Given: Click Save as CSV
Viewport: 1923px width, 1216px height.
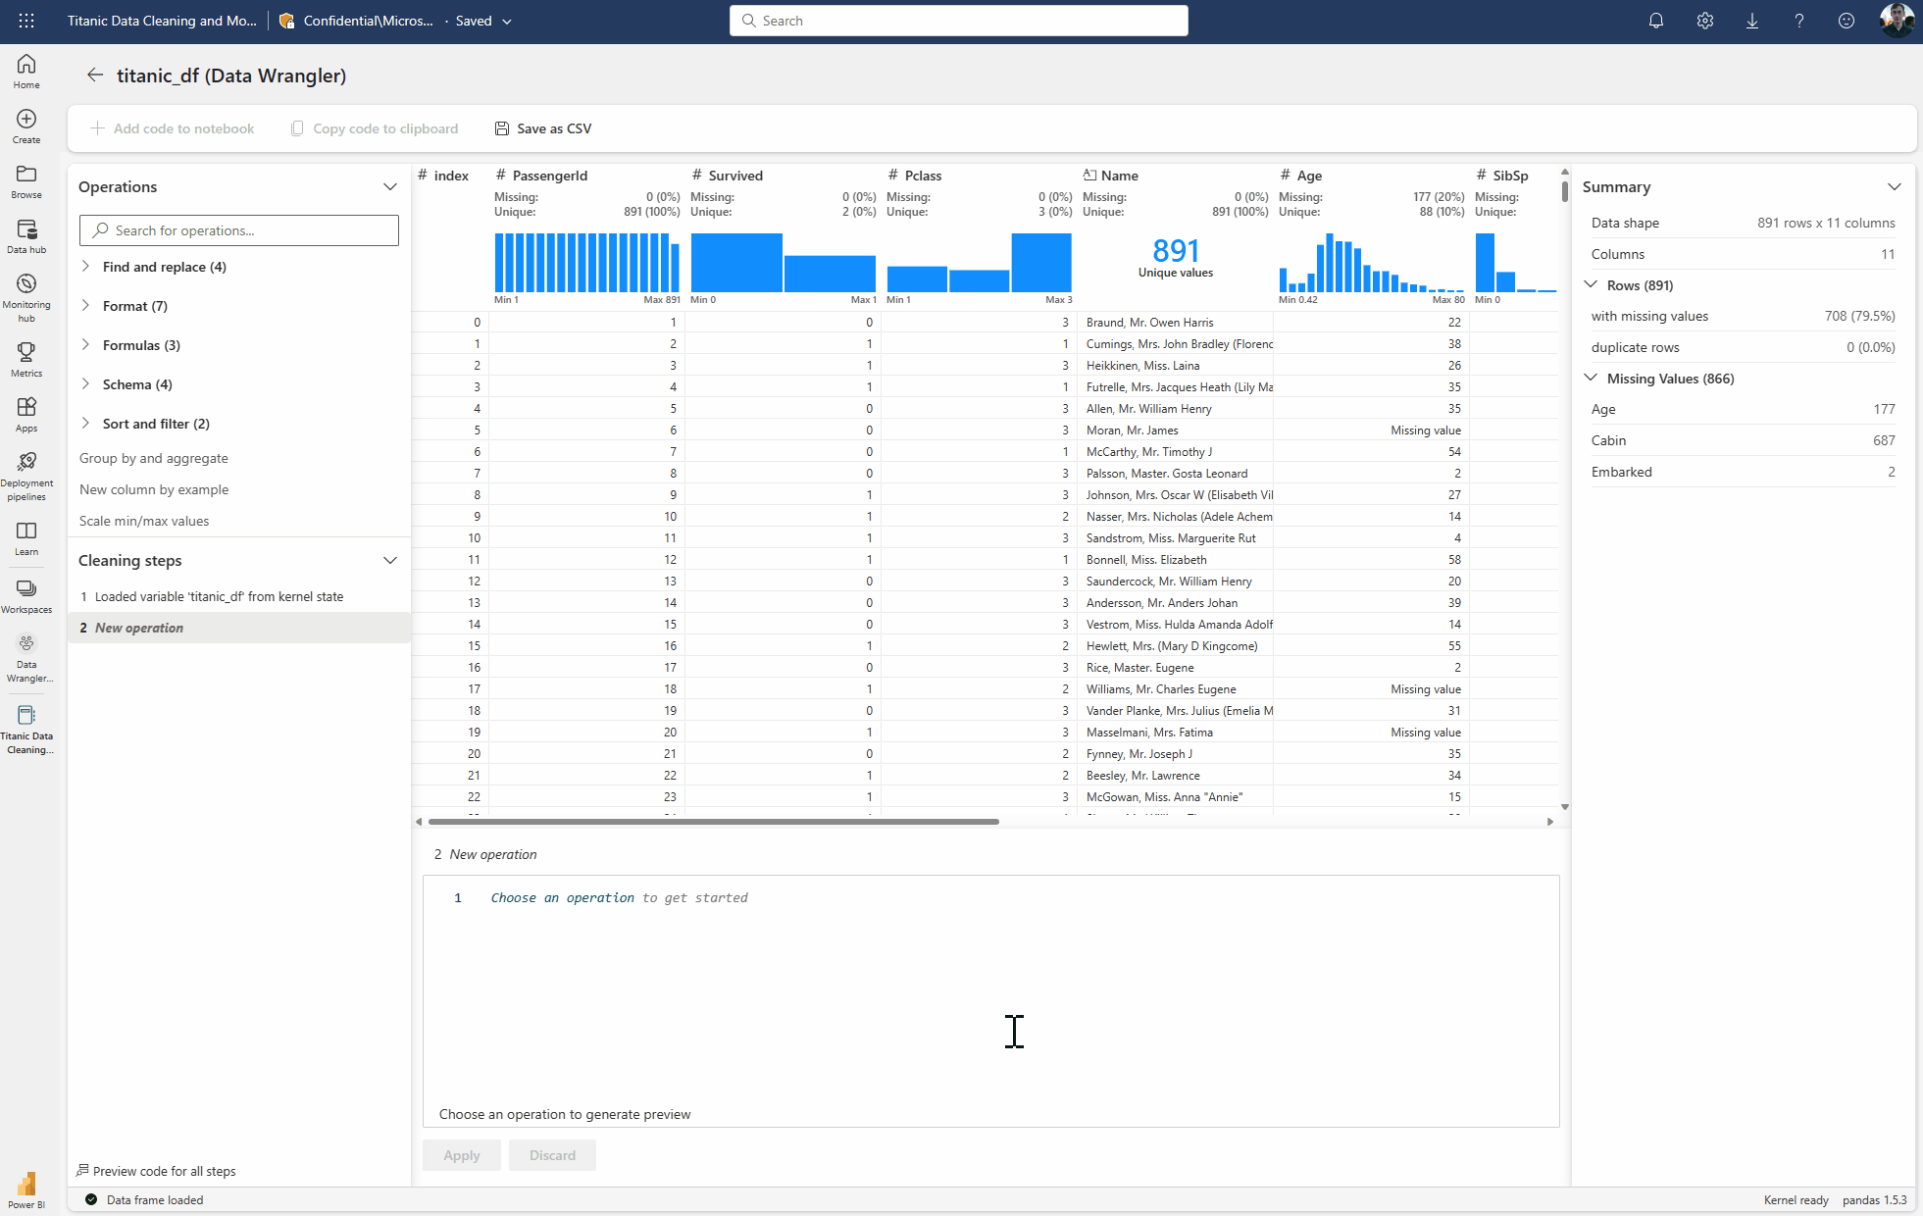Looking at the screenshot, I should coord(543,128).
